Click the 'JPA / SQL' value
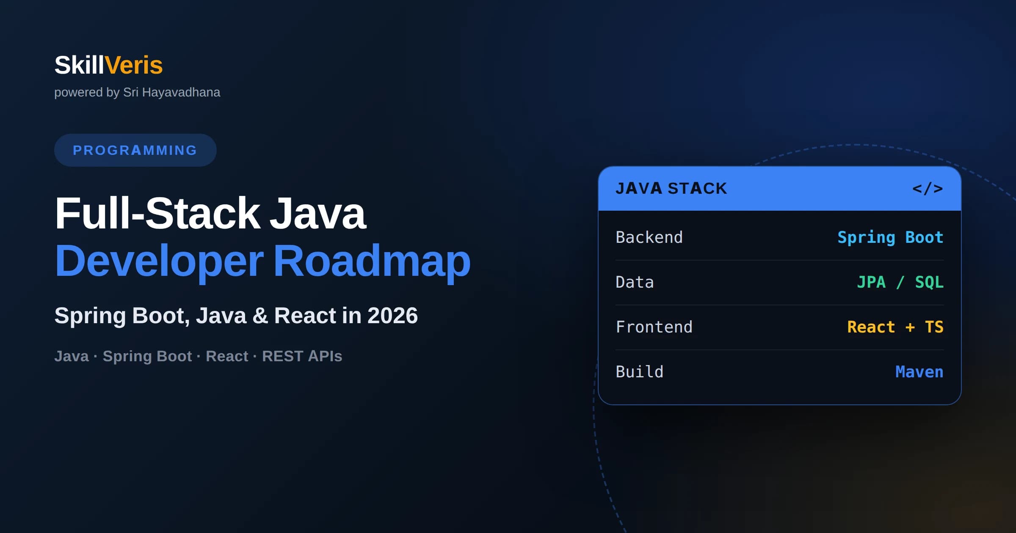The image size is (1016, 533). (x=900, y=282)
